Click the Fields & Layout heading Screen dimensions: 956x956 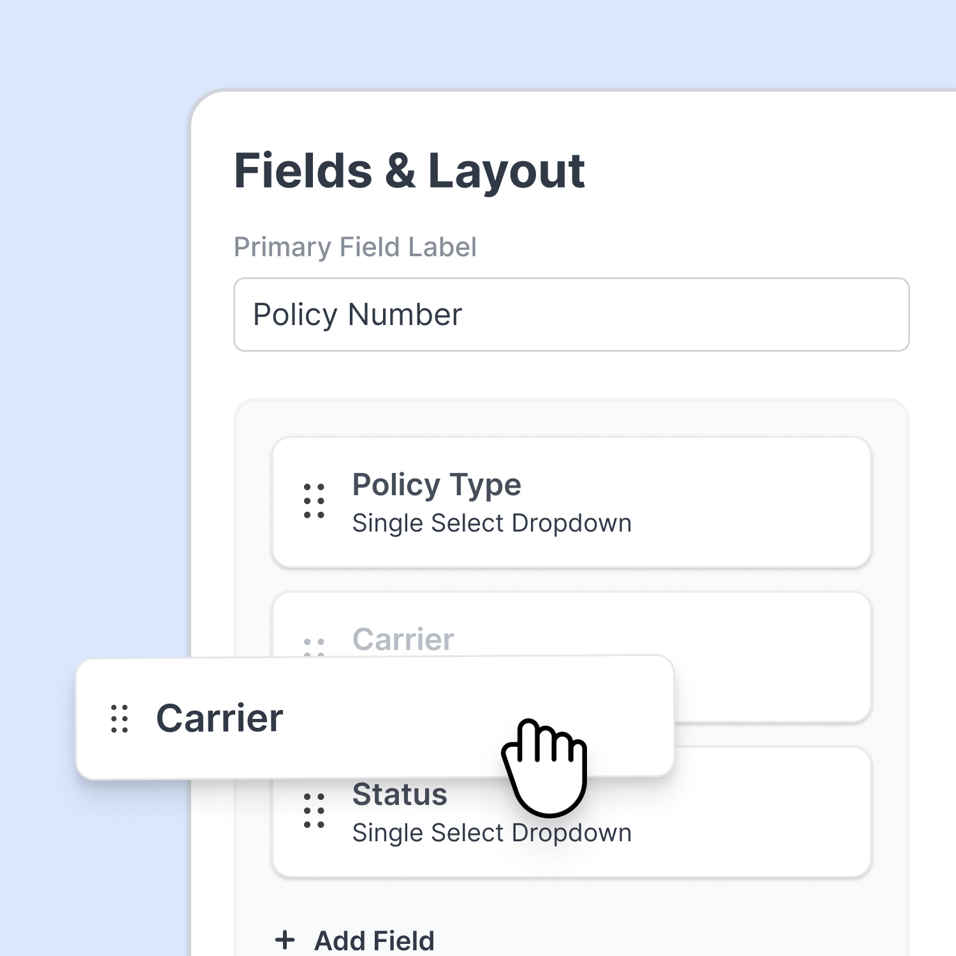(409, 171)
